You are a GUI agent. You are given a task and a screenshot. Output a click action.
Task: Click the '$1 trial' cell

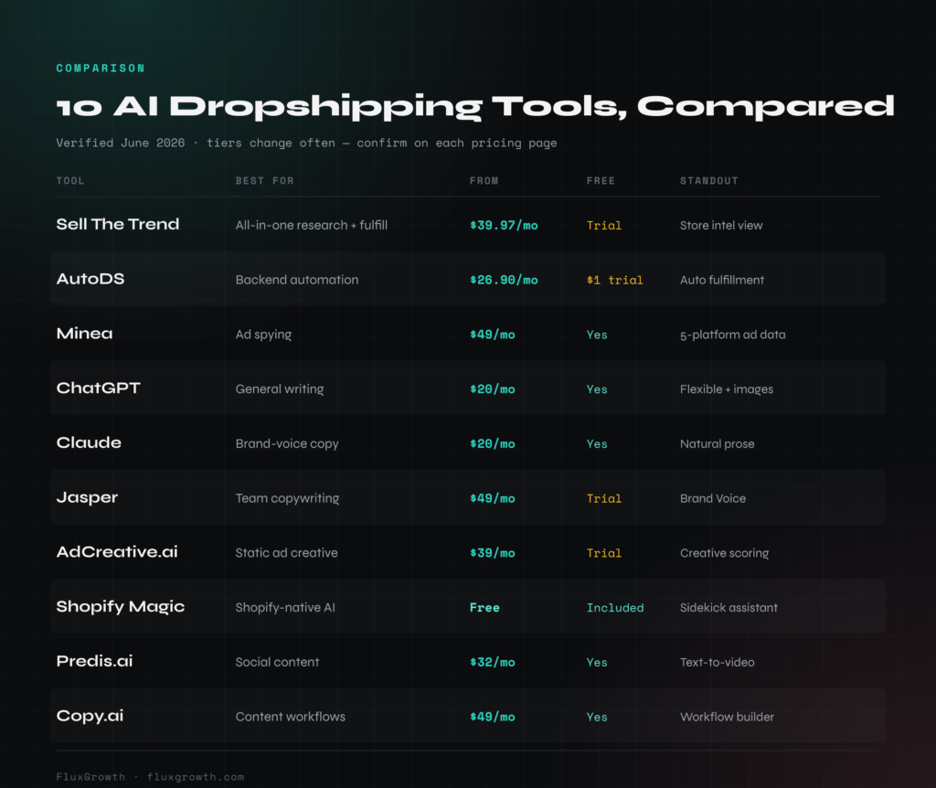pos(615,280)
